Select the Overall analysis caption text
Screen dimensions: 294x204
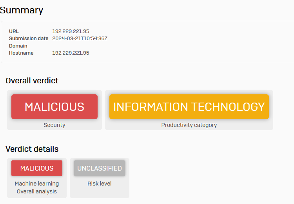(37, 191)
